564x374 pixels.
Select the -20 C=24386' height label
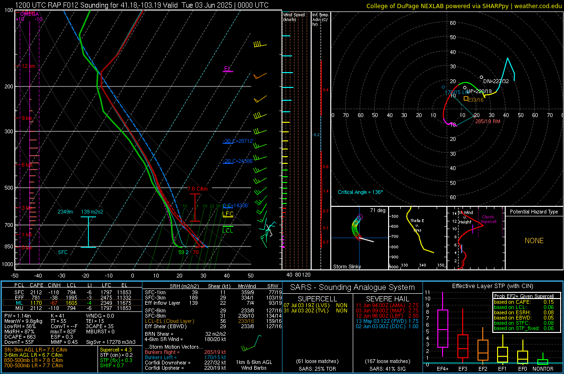pos(238,161)
